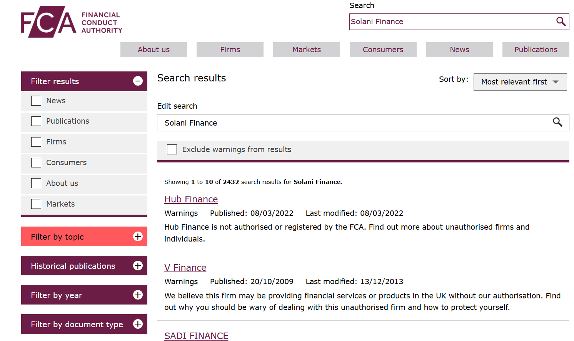Click the top search magnifier icon
Image resolution: width=574 pixels, height=341 pixels.
[x=561, y=22]
